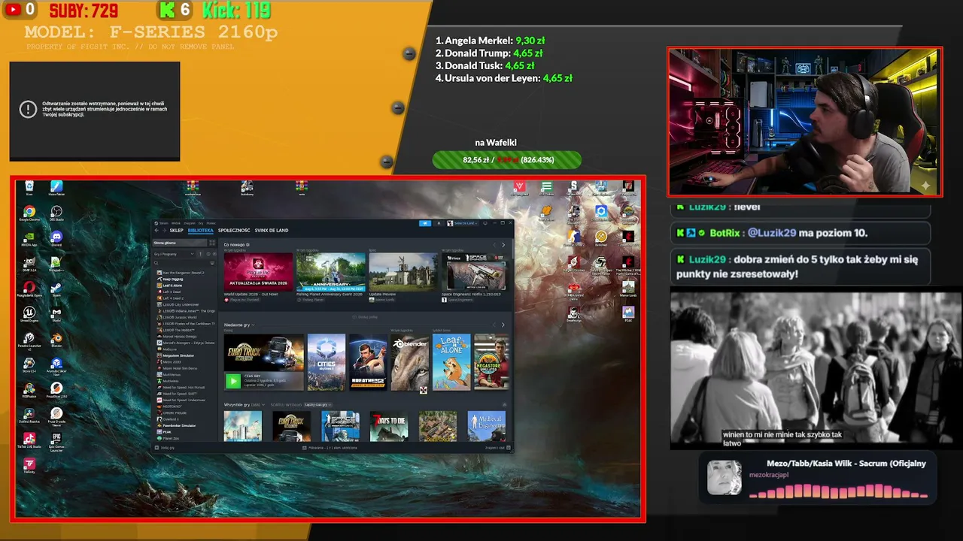Select the BIBLIOTEKA tab
This screenshot has height=541, width=963.
201,231
